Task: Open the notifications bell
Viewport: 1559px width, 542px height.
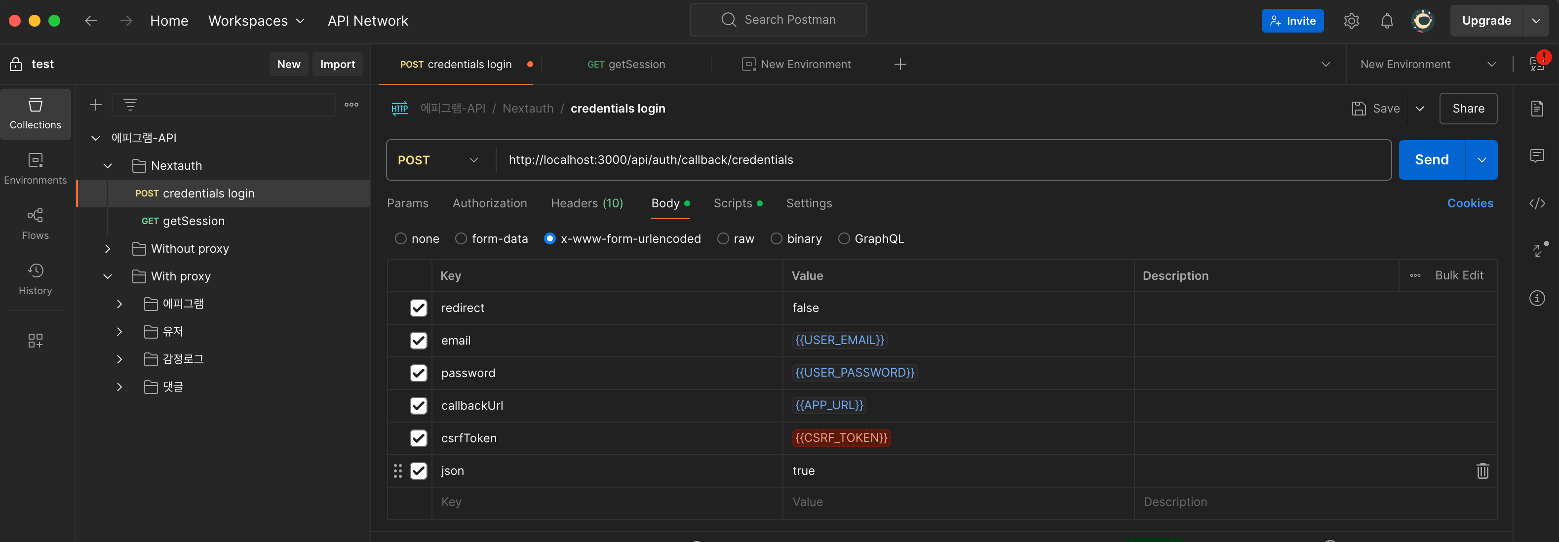Action: (1387, 21)
